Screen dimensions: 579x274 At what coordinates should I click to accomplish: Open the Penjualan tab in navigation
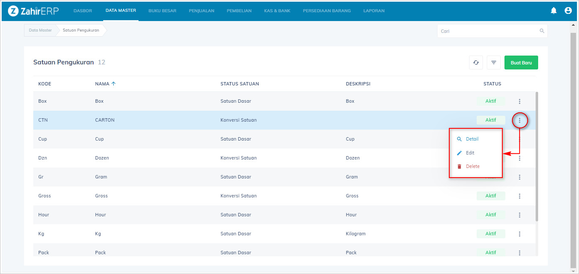201,11
